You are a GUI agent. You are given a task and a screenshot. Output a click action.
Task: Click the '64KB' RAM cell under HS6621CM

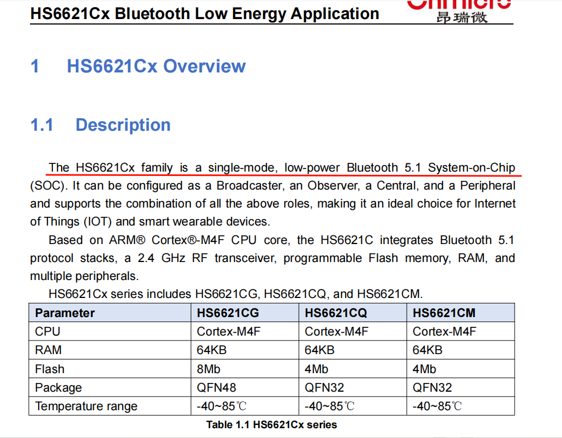coord(461,350)
